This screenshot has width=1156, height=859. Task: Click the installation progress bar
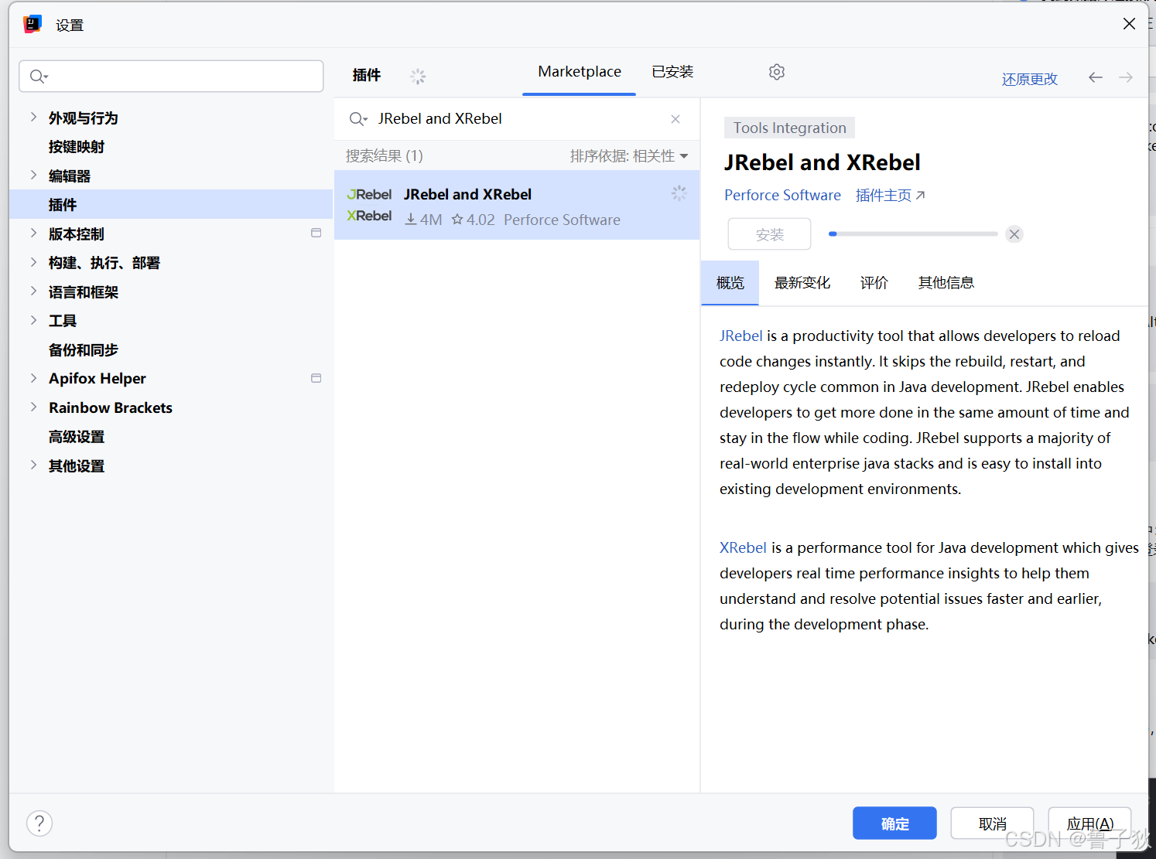tap(913, 233)
